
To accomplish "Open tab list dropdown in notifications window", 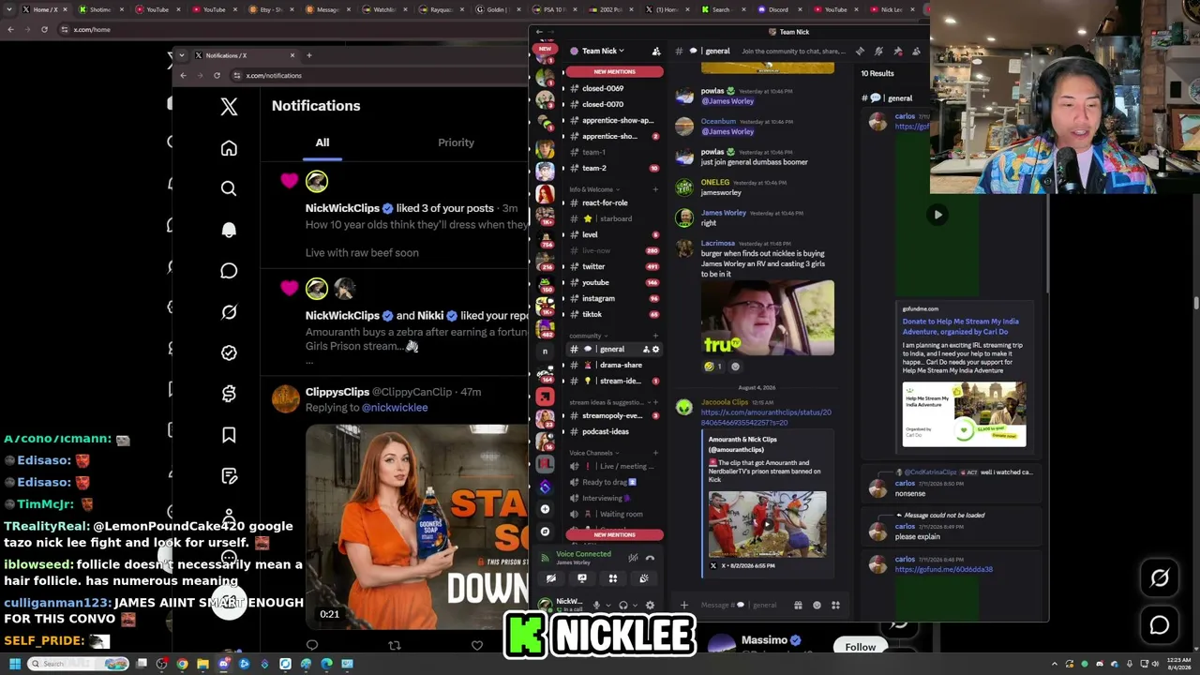I will [x=182, y=55].
